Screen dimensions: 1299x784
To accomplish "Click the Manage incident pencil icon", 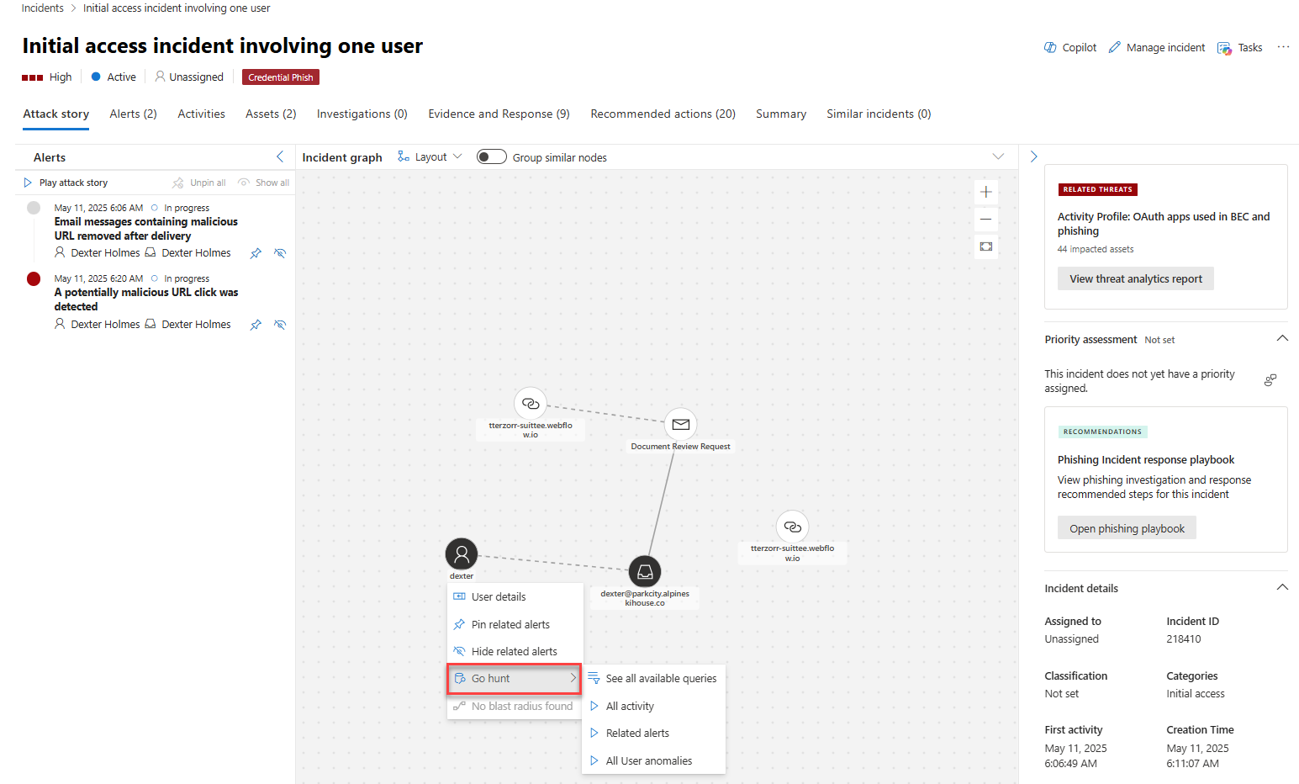I will 1115,48.
